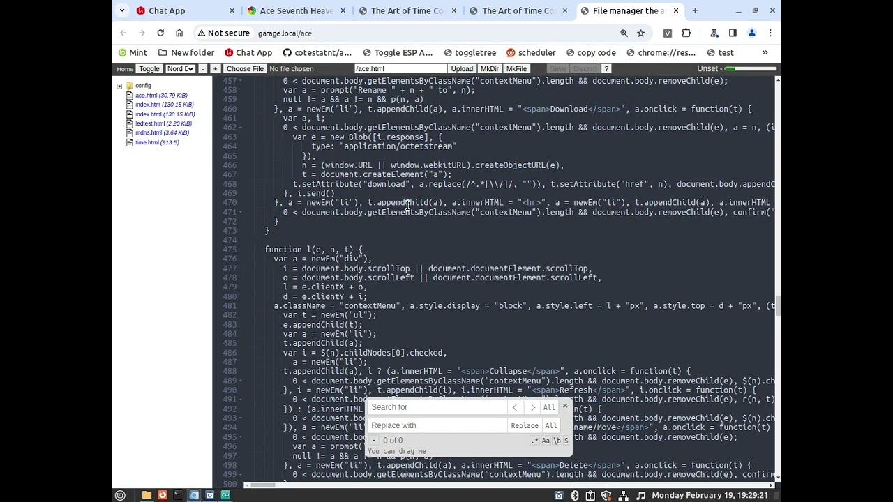This screenshot has width=893, height=502.
Task: Click the /ace.html path input field
Action: 400,69
